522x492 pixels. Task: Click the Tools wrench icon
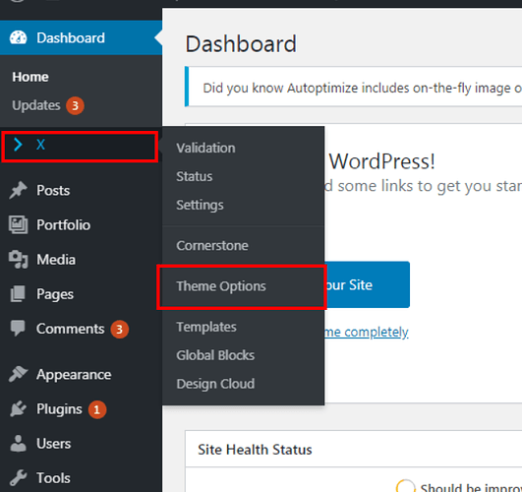[x=18, y=477]
